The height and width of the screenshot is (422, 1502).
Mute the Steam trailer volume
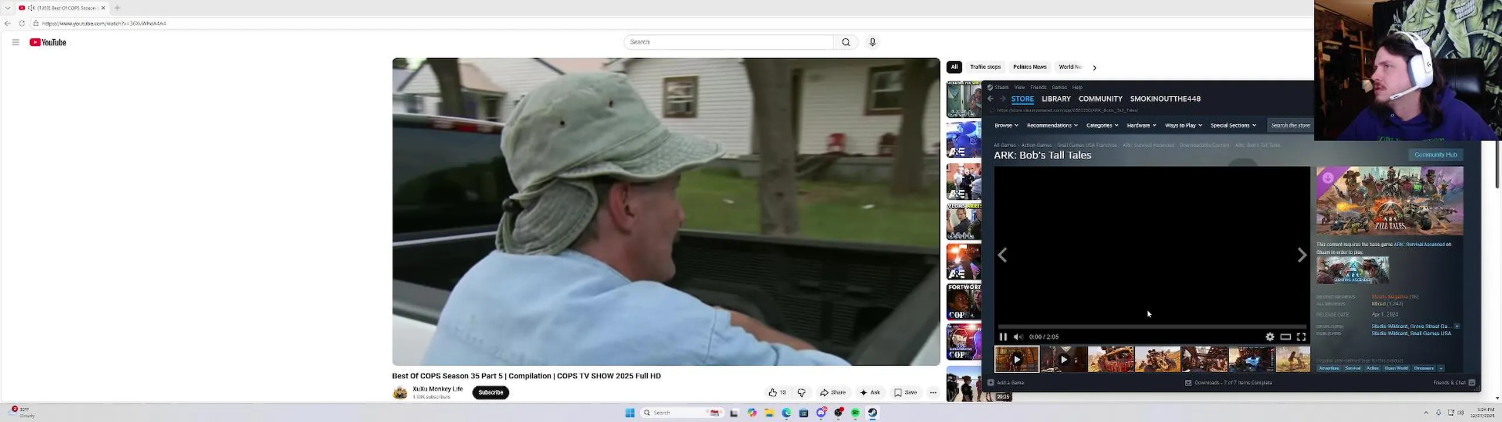click(x=1018, y=337)
